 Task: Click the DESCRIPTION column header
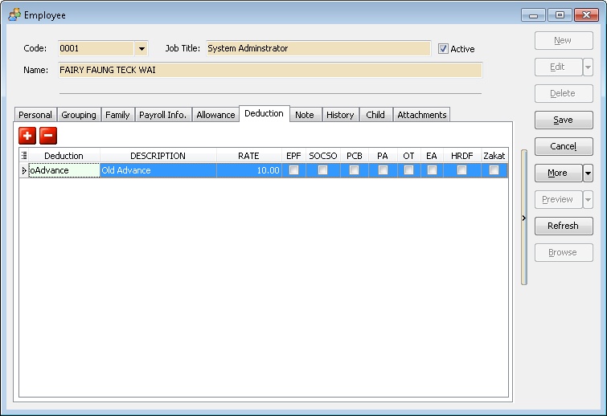coord(158,156)
